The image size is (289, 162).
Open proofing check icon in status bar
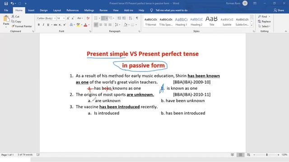point(38,155)
